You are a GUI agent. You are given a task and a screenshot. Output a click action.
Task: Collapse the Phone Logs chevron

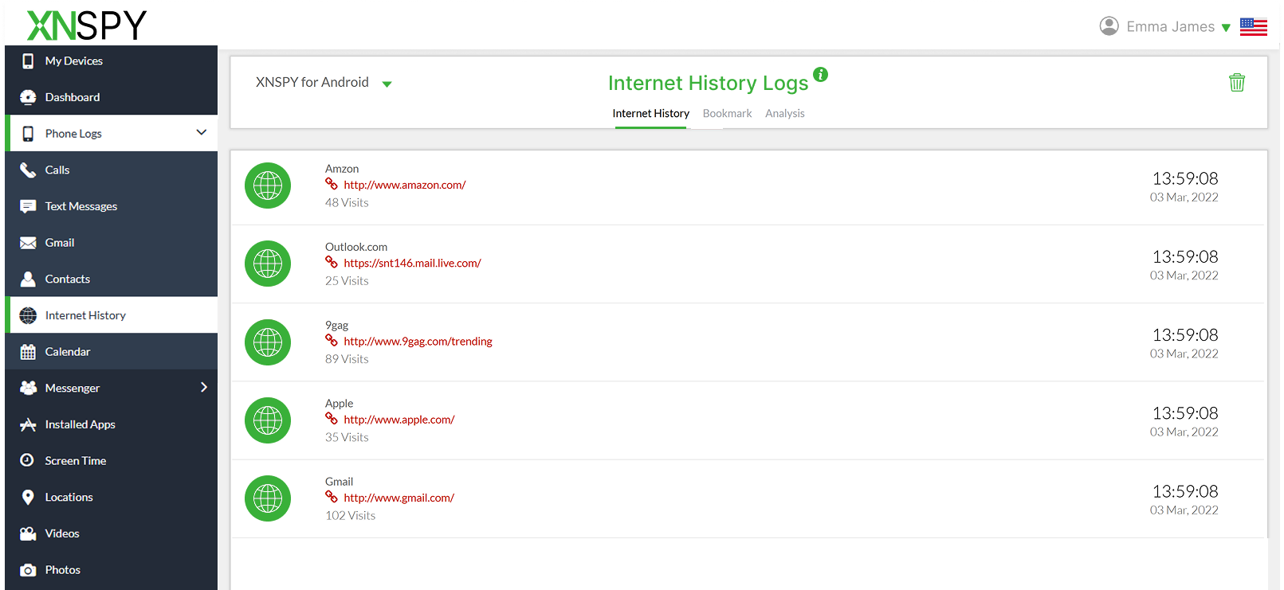point(202,132)
